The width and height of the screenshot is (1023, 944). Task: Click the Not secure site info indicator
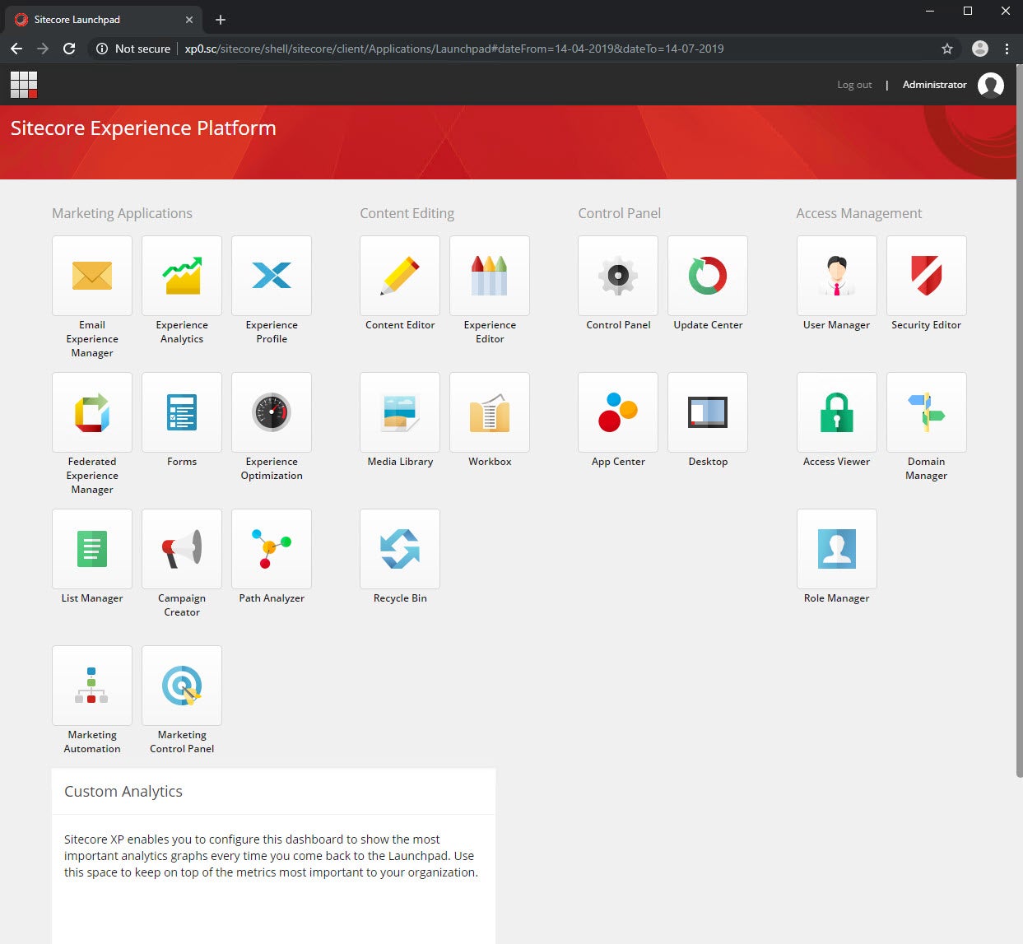(133, 49)
